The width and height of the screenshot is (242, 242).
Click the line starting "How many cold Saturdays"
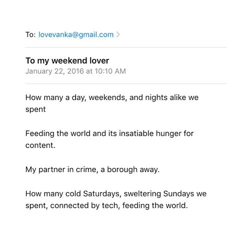pyautogui.click(x=116, y=194)
